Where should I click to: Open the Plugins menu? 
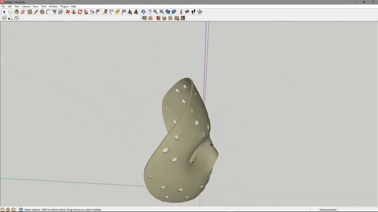(64, 6)
